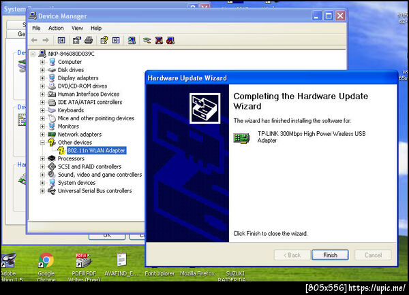Click the Update Driver toolbar icon
Screen dimensions: 409x295
(x=147, y=40)
